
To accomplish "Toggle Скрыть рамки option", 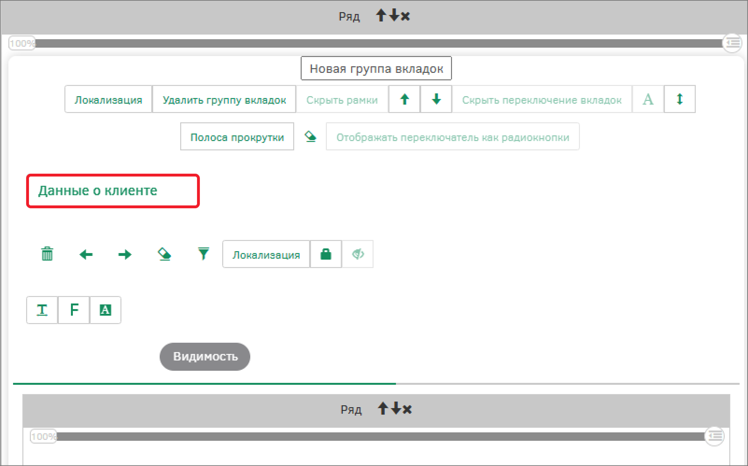I will click(342, 99).
